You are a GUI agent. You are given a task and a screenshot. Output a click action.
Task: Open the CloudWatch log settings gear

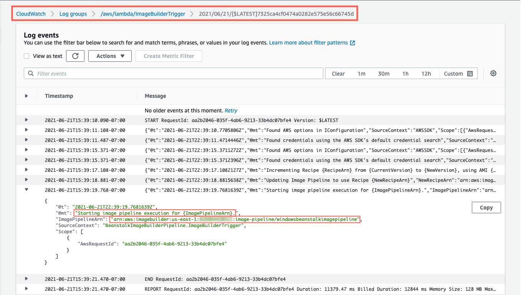pyautogui.click(x=493, y=73)
